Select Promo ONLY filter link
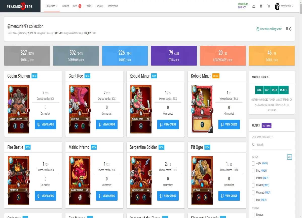Screen dimensions: 302x218 point(266,178)
